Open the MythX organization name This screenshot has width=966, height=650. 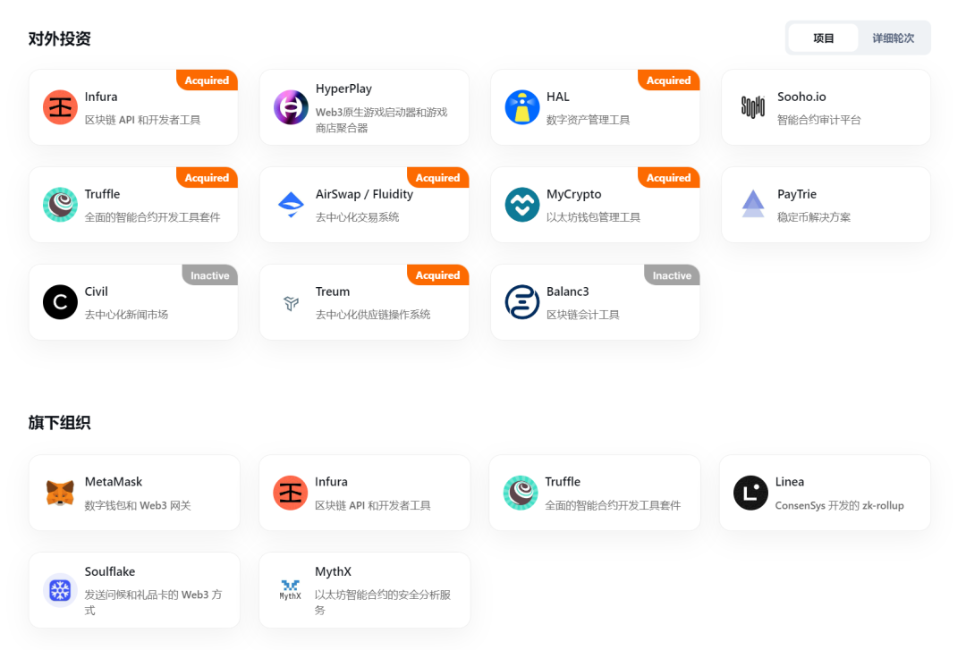(333, 571)
